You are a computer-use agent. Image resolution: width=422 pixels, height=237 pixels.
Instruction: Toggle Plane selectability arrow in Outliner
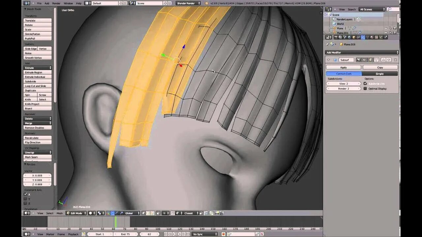click(x=391, y=28)
